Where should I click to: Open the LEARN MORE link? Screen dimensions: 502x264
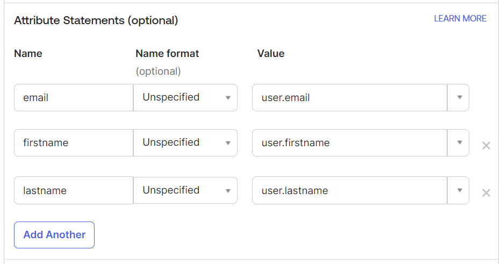point(460,18)
